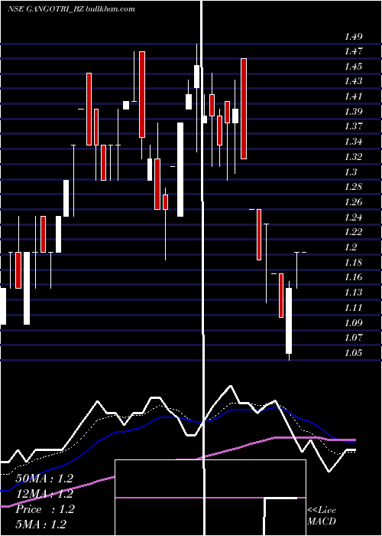Click the 1.11 price axis label
This screenshot has height=536, width=382.
tap(353, 308)
